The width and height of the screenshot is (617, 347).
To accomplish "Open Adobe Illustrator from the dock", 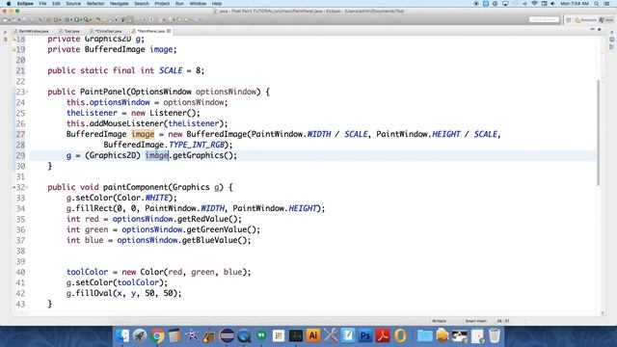I will pyautogui.click(x=313, y=335).
